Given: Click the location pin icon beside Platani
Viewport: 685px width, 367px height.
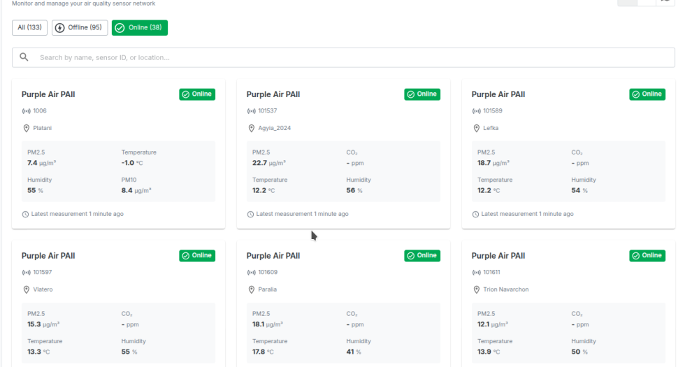Looking at the screenshot, I should coord(27,129).
